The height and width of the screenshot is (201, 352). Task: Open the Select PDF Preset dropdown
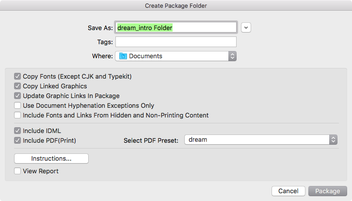[261, 140]
